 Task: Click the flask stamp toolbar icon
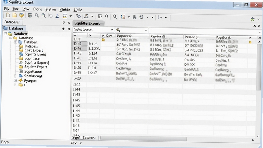point(86,16)
